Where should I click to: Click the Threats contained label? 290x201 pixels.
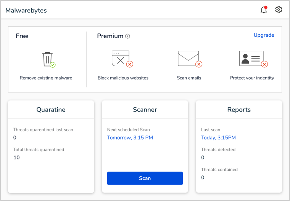pos(219,170)
